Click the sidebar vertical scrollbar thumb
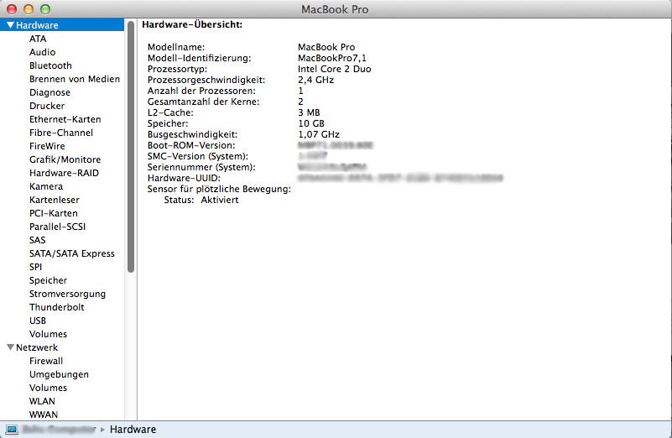 pyautogui.click(x=131, y=146)
